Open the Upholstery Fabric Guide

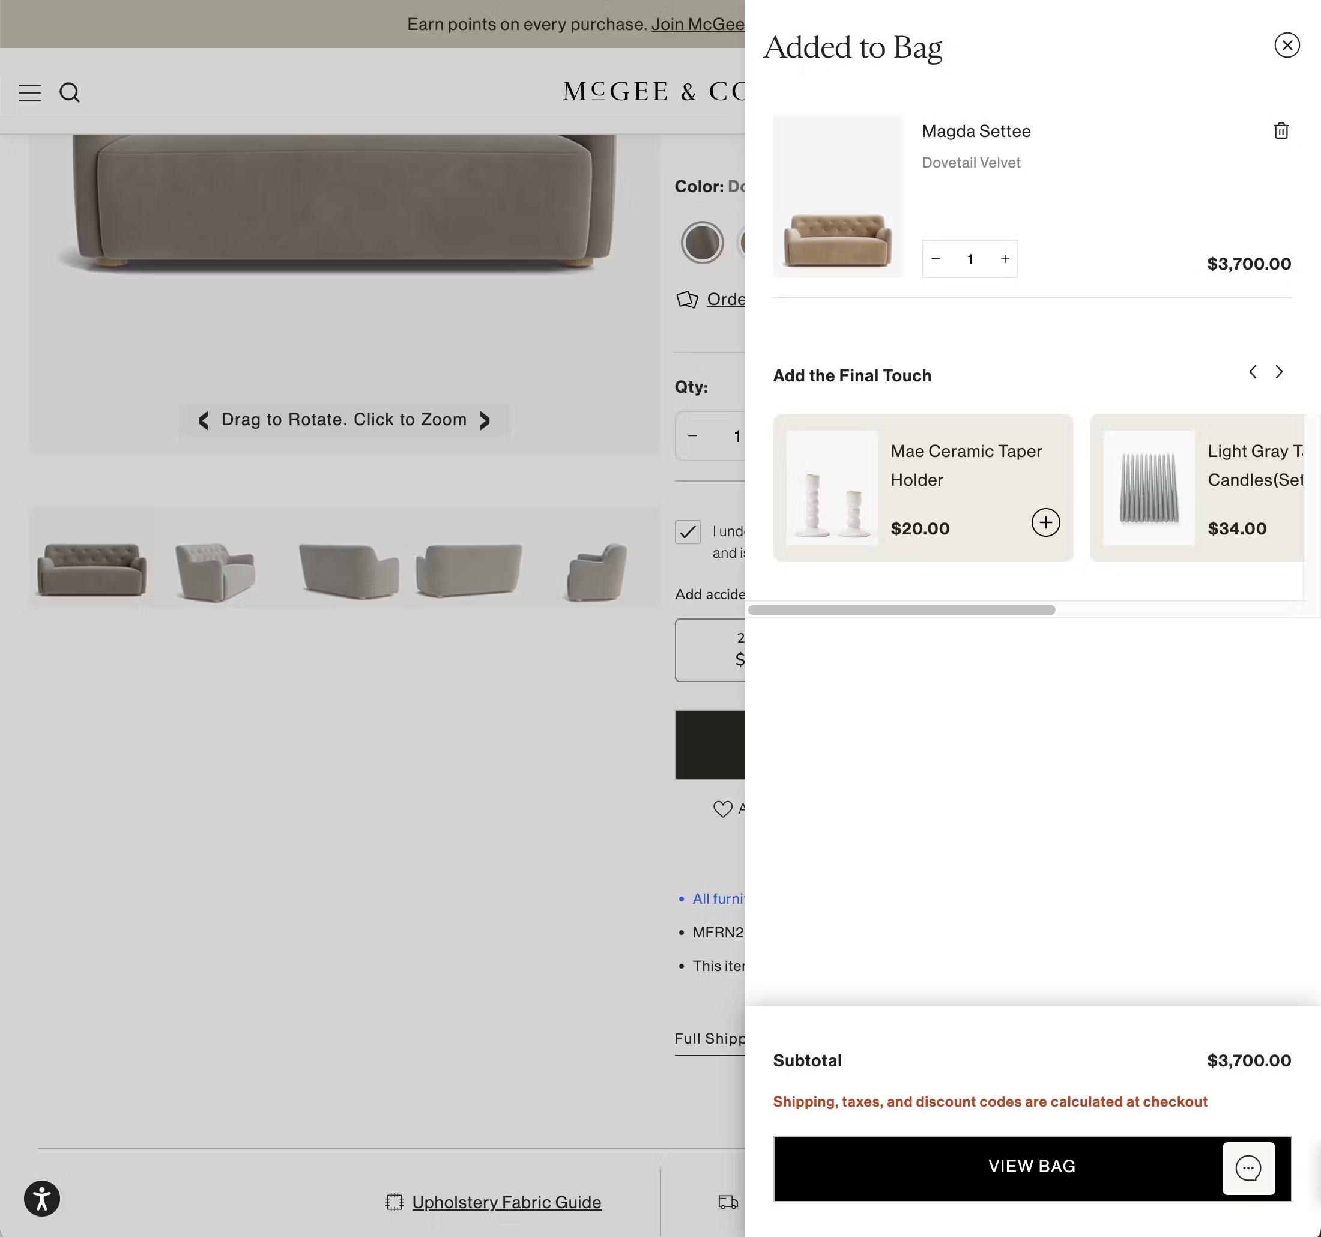pyautogui.click(x=506, y=1202)
